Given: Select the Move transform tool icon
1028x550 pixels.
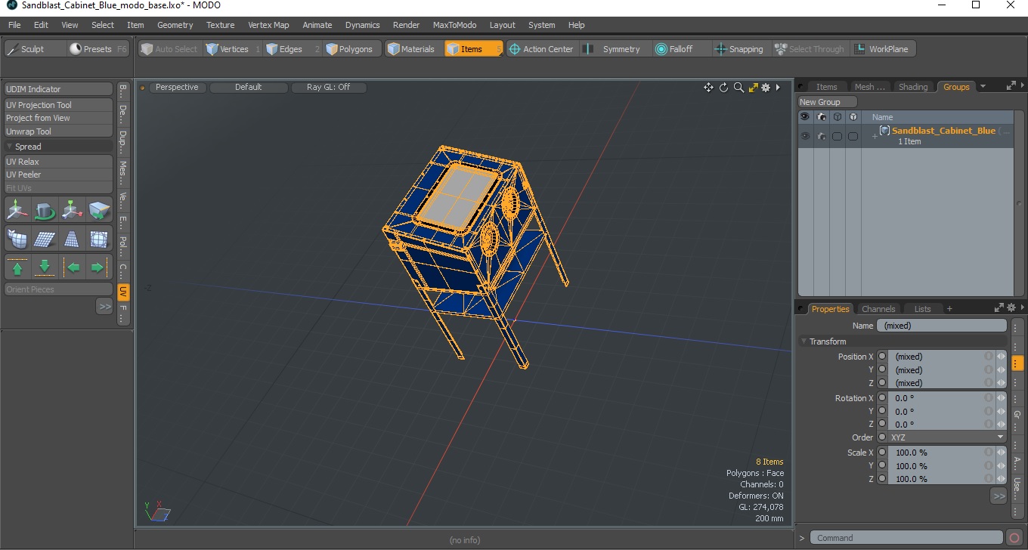Looking at the screenshot, I should (x=17, y=209).
